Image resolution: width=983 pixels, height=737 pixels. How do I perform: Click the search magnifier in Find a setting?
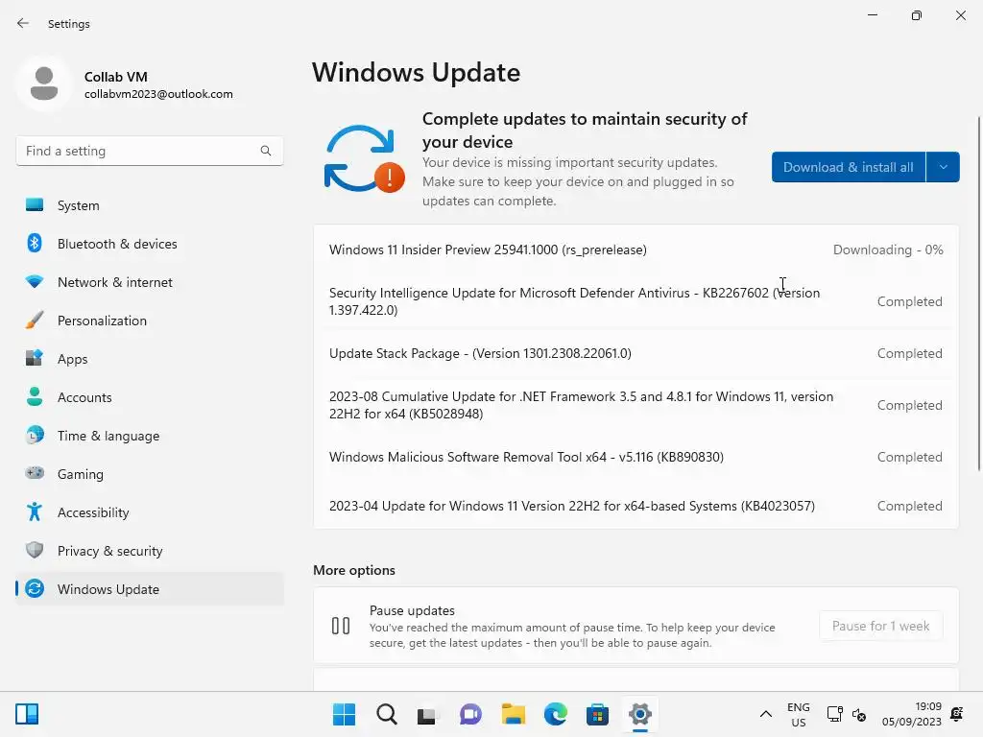coord(266,151)
